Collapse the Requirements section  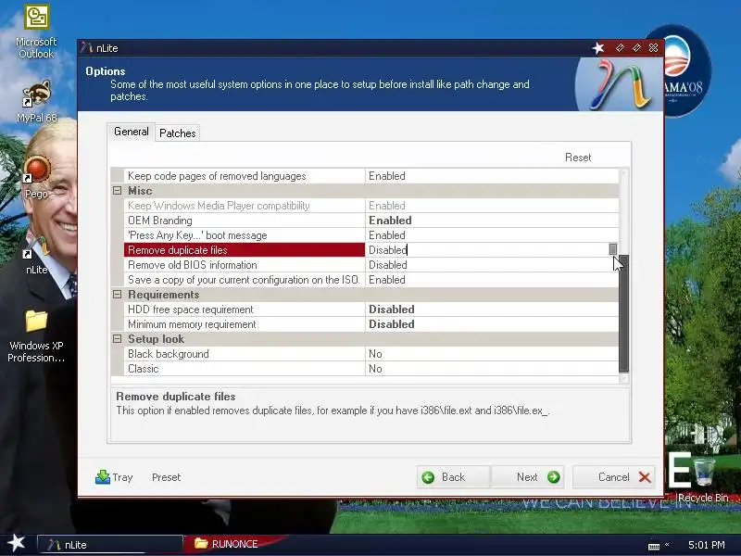point(117,295)
